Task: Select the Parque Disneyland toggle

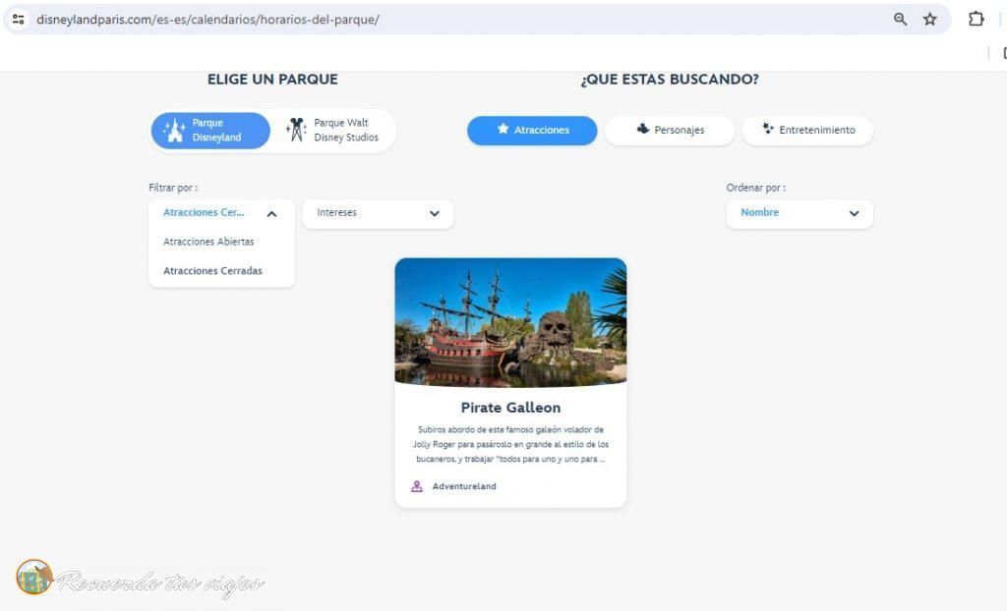Action: click(x=210, y=131)
